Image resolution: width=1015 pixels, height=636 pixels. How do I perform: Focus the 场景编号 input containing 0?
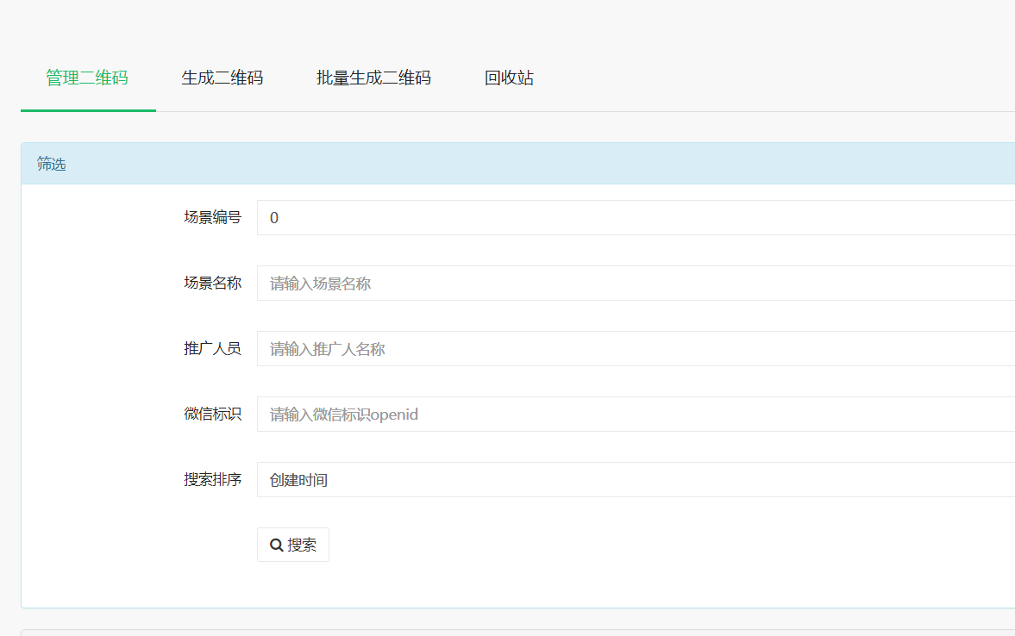tap(636, 218)
